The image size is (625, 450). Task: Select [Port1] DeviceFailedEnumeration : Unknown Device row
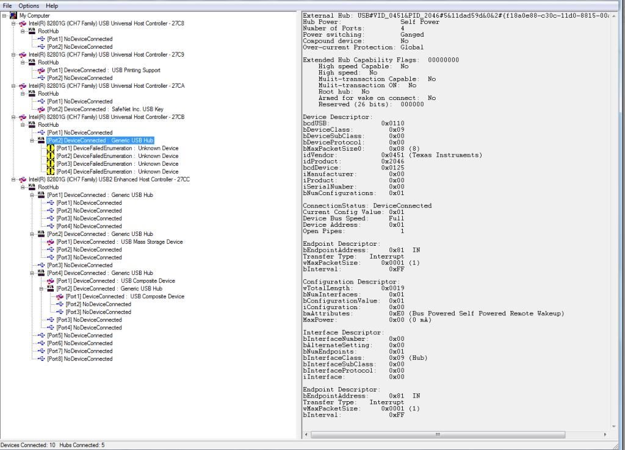[x=118, y=148]
